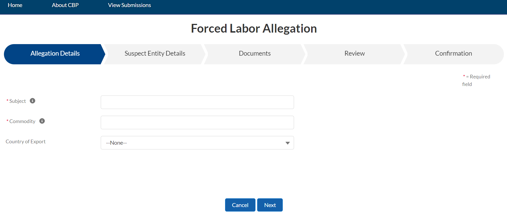Viewport: 507px width, 218px height.
Task: Click the Forced Labor Allegation heading
Action: pyautogui.click(x=254, y=29)
